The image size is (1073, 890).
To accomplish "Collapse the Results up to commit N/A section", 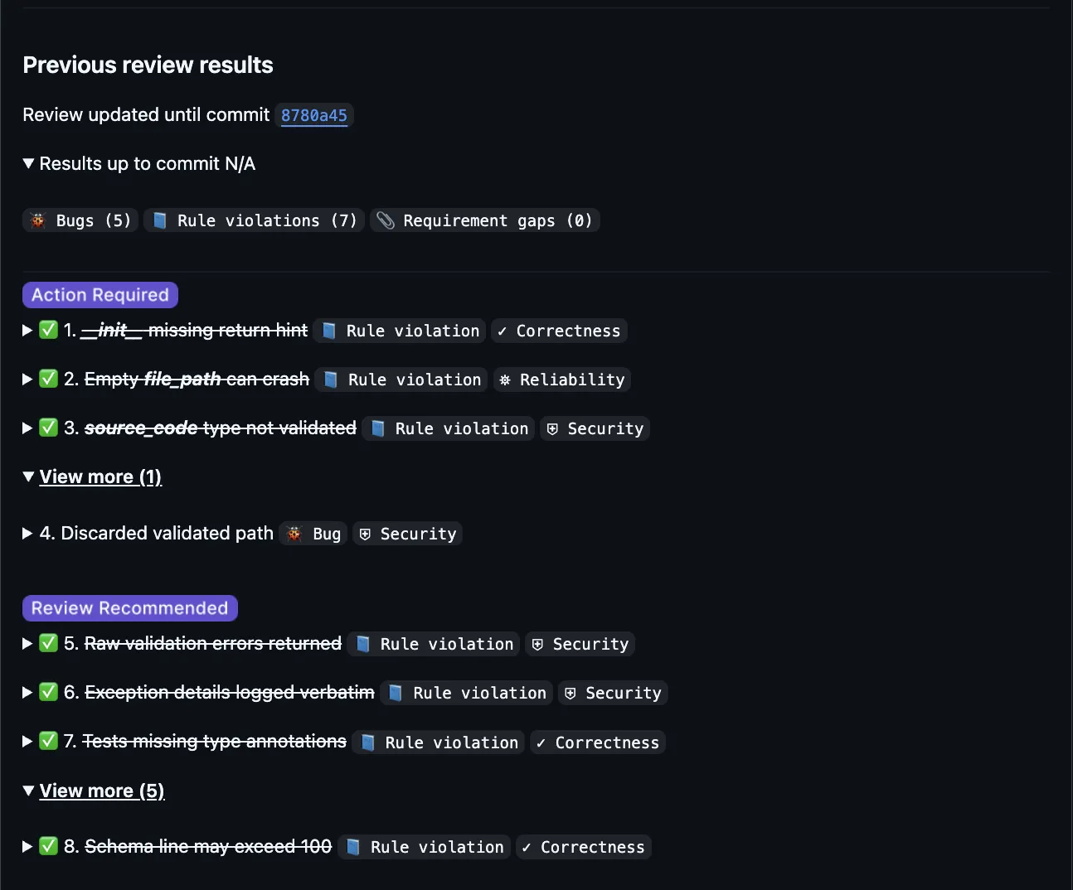I will (29, 163).
